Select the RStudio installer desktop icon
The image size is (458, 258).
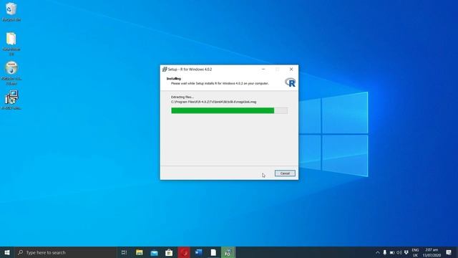(x=11, y=73)
